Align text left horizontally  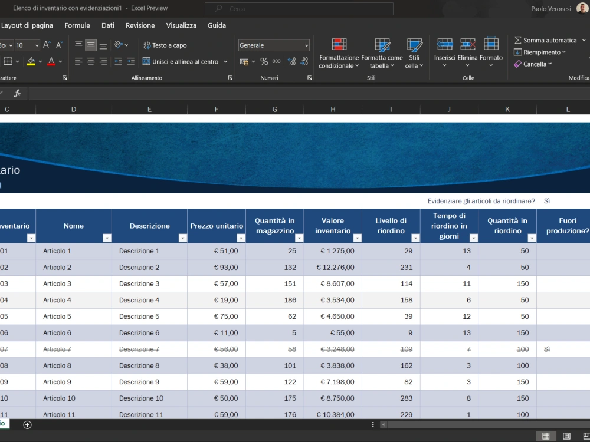click(x=78, y=61)
